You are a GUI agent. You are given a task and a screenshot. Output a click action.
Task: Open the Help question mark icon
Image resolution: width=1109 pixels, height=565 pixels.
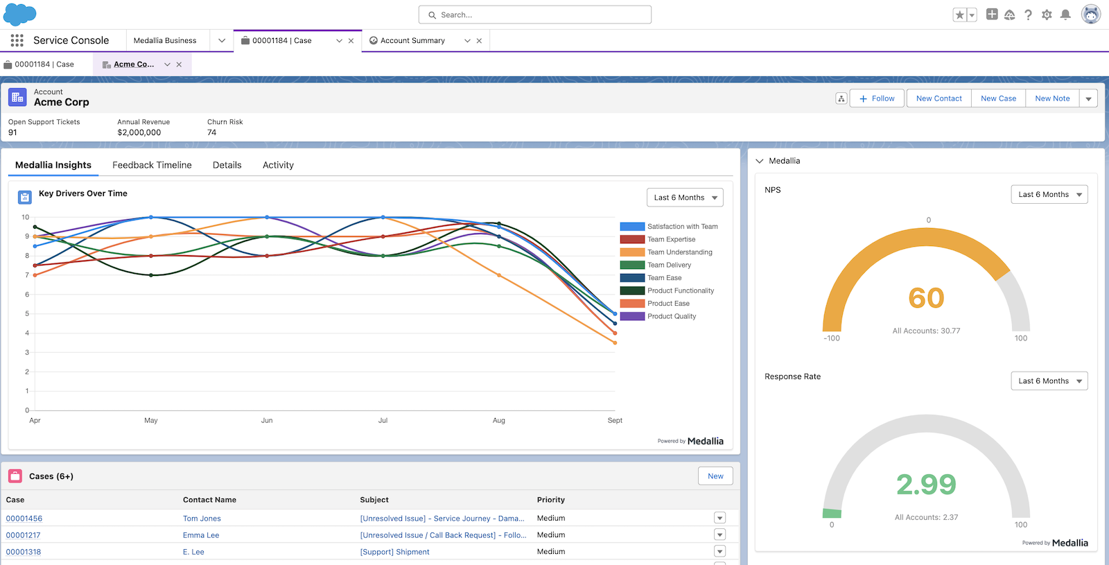[x=1028, y=15]
